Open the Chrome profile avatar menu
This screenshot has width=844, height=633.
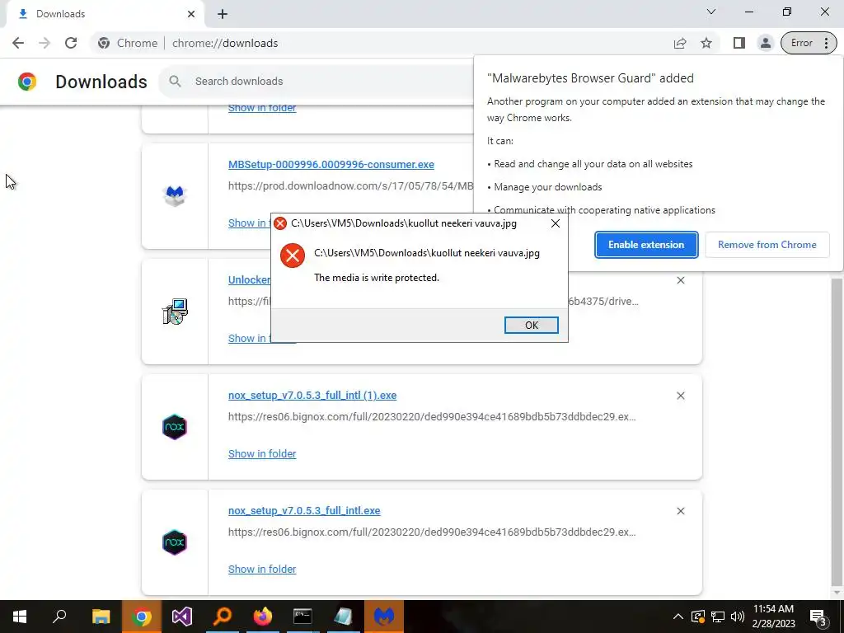(x=765, y=43)
